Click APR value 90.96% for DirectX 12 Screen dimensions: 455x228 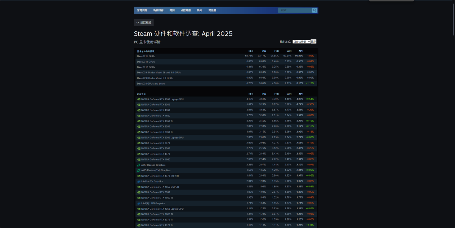[299, 56]
